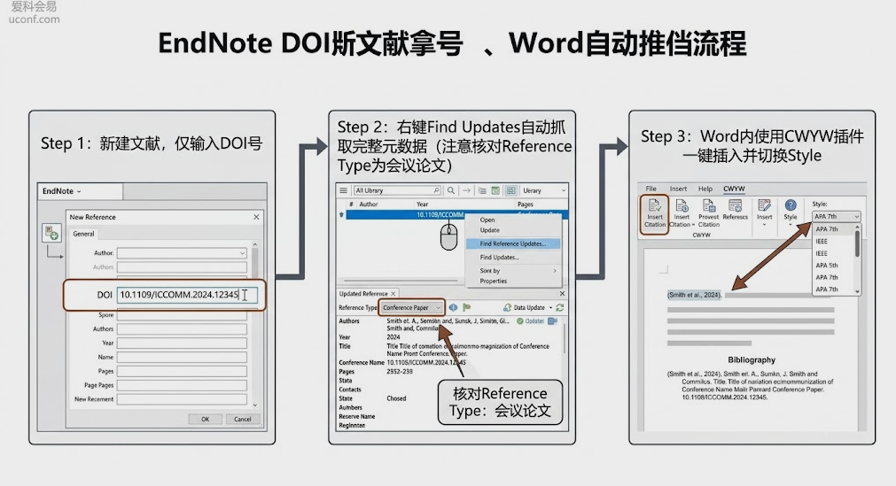896x486 pixels.
Task: Click the blue question-mark Style icon
Action: pos(791,205)
